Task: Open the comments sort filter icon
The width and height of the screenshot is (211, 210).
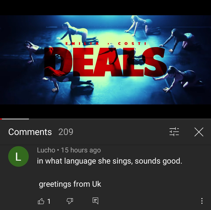Action: point(174,132)
